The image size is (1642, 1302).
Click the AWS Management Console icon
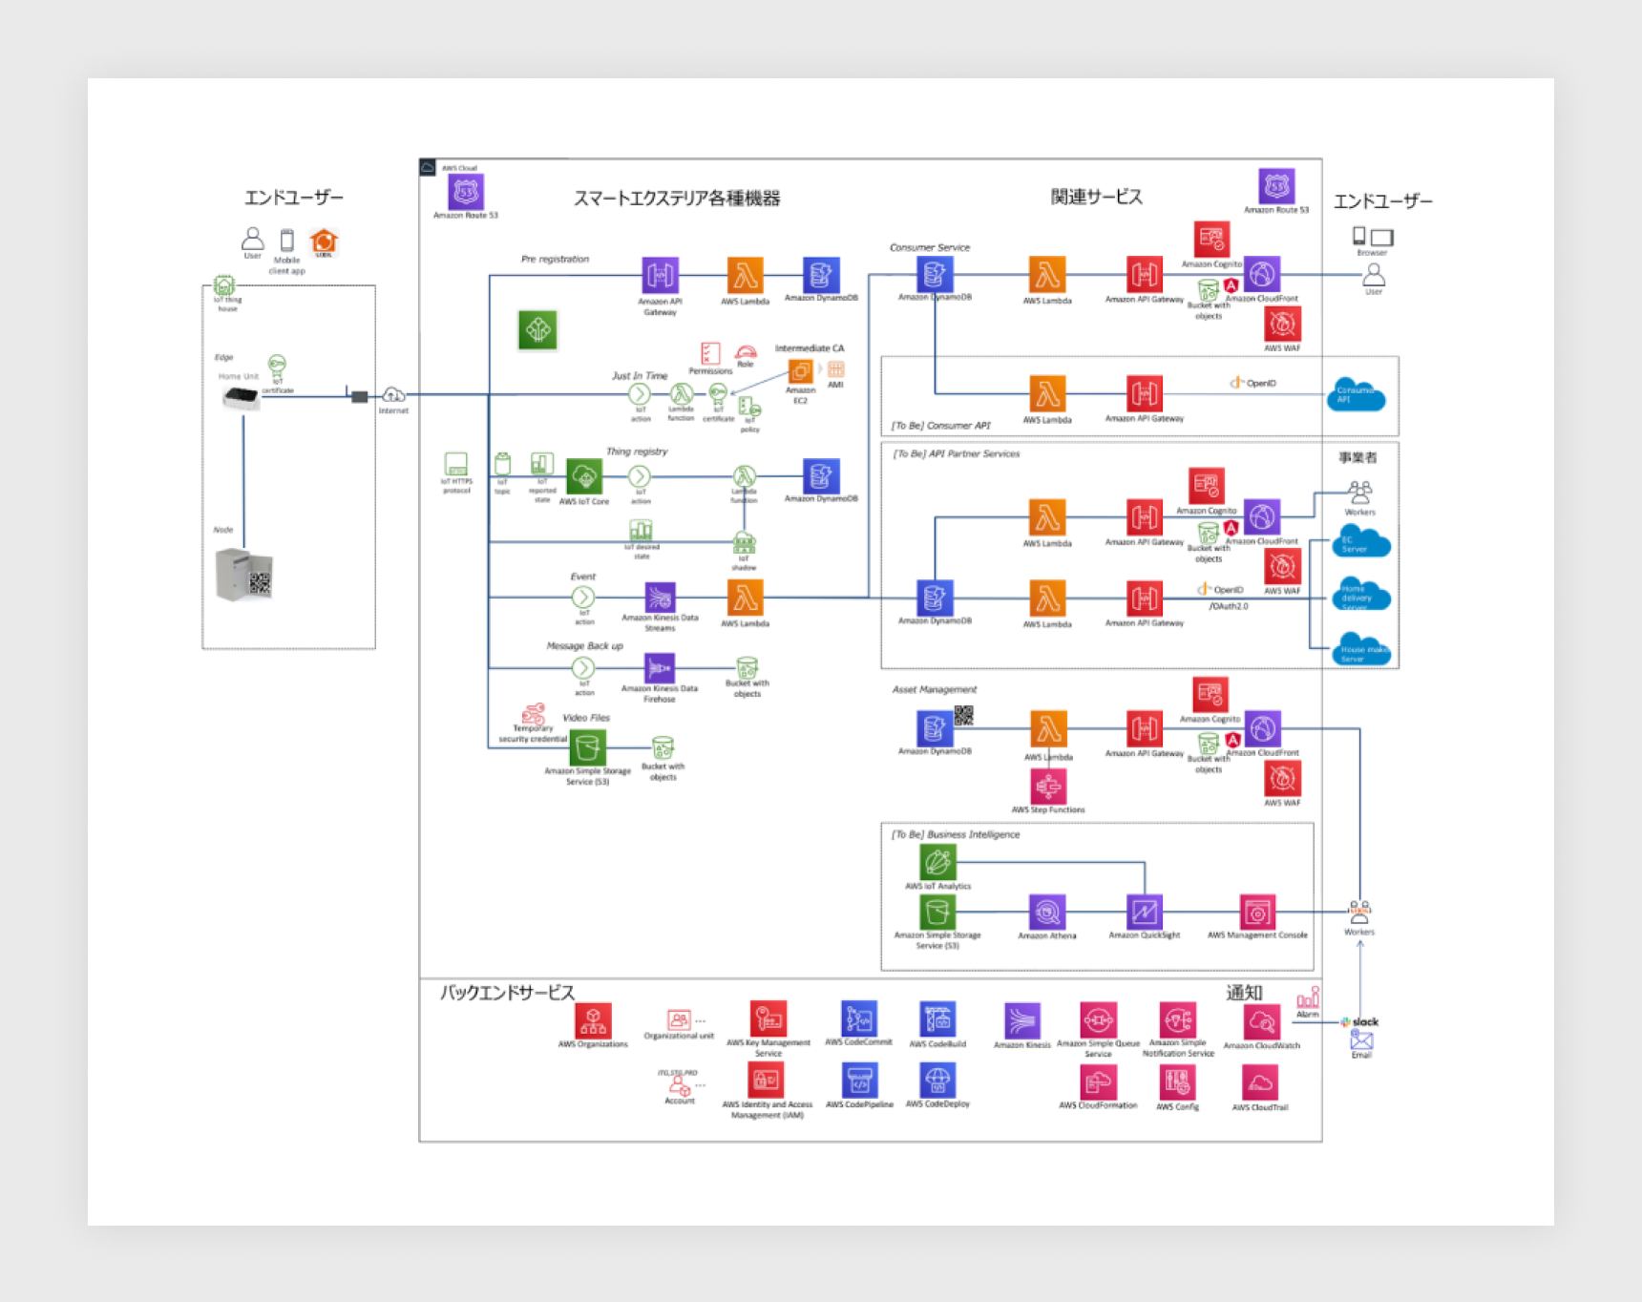pyautogui.click(x=1257, y=913)
